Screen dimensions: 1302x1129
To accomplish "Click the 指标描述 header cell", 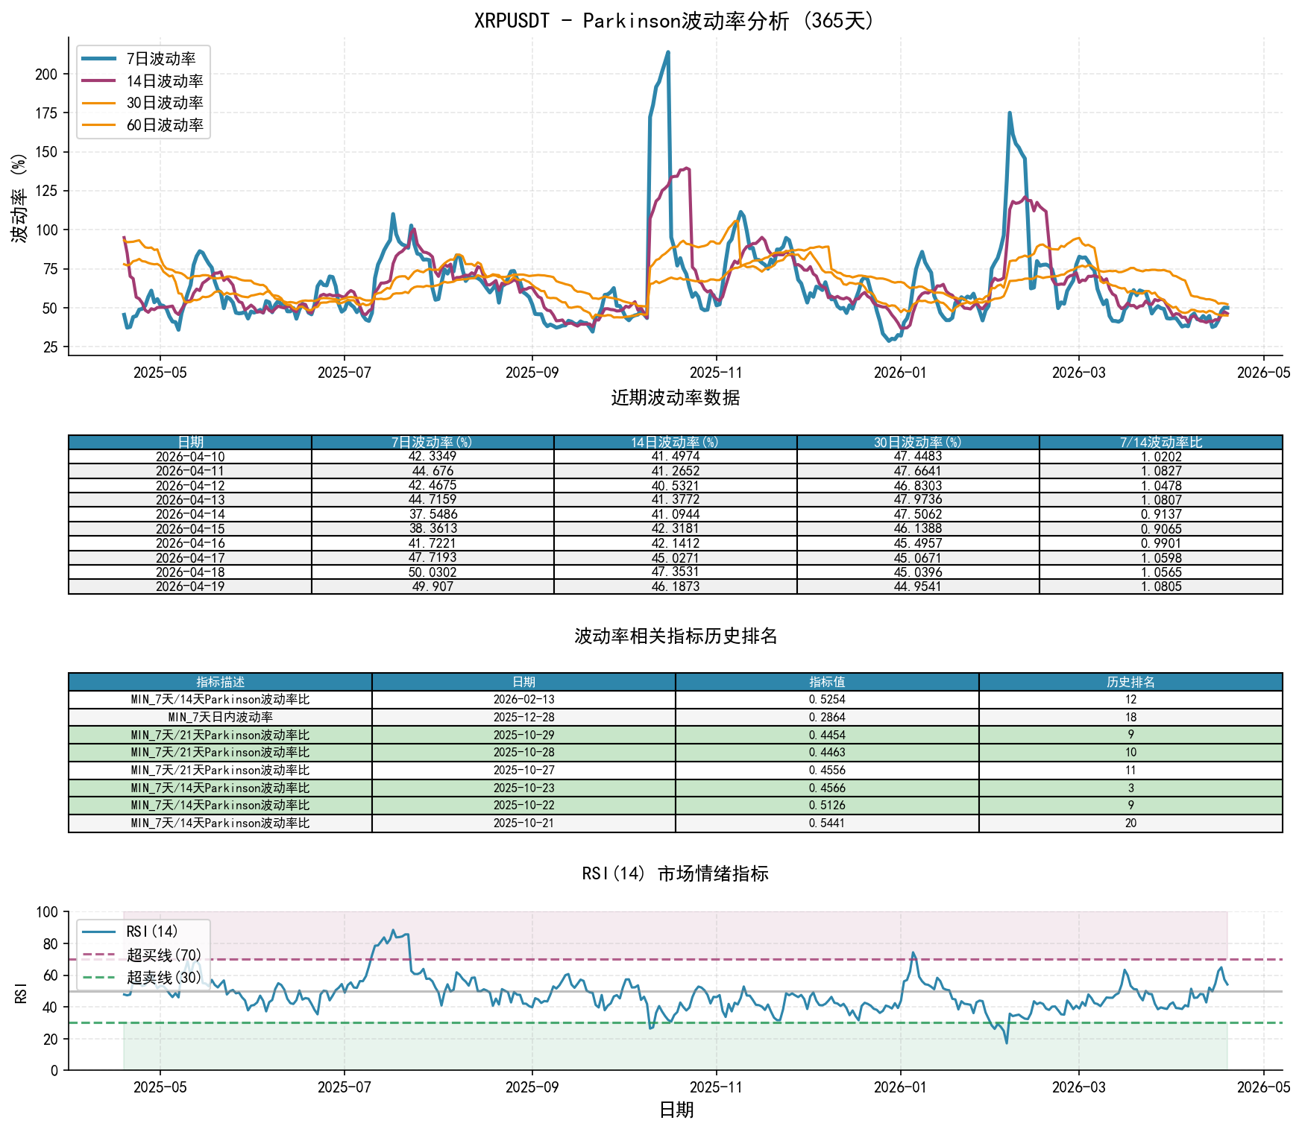I will click(220, 682).
